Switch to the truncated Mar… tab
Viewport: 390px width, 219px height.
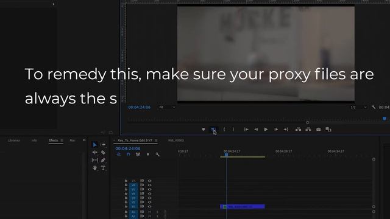point(72,141)
